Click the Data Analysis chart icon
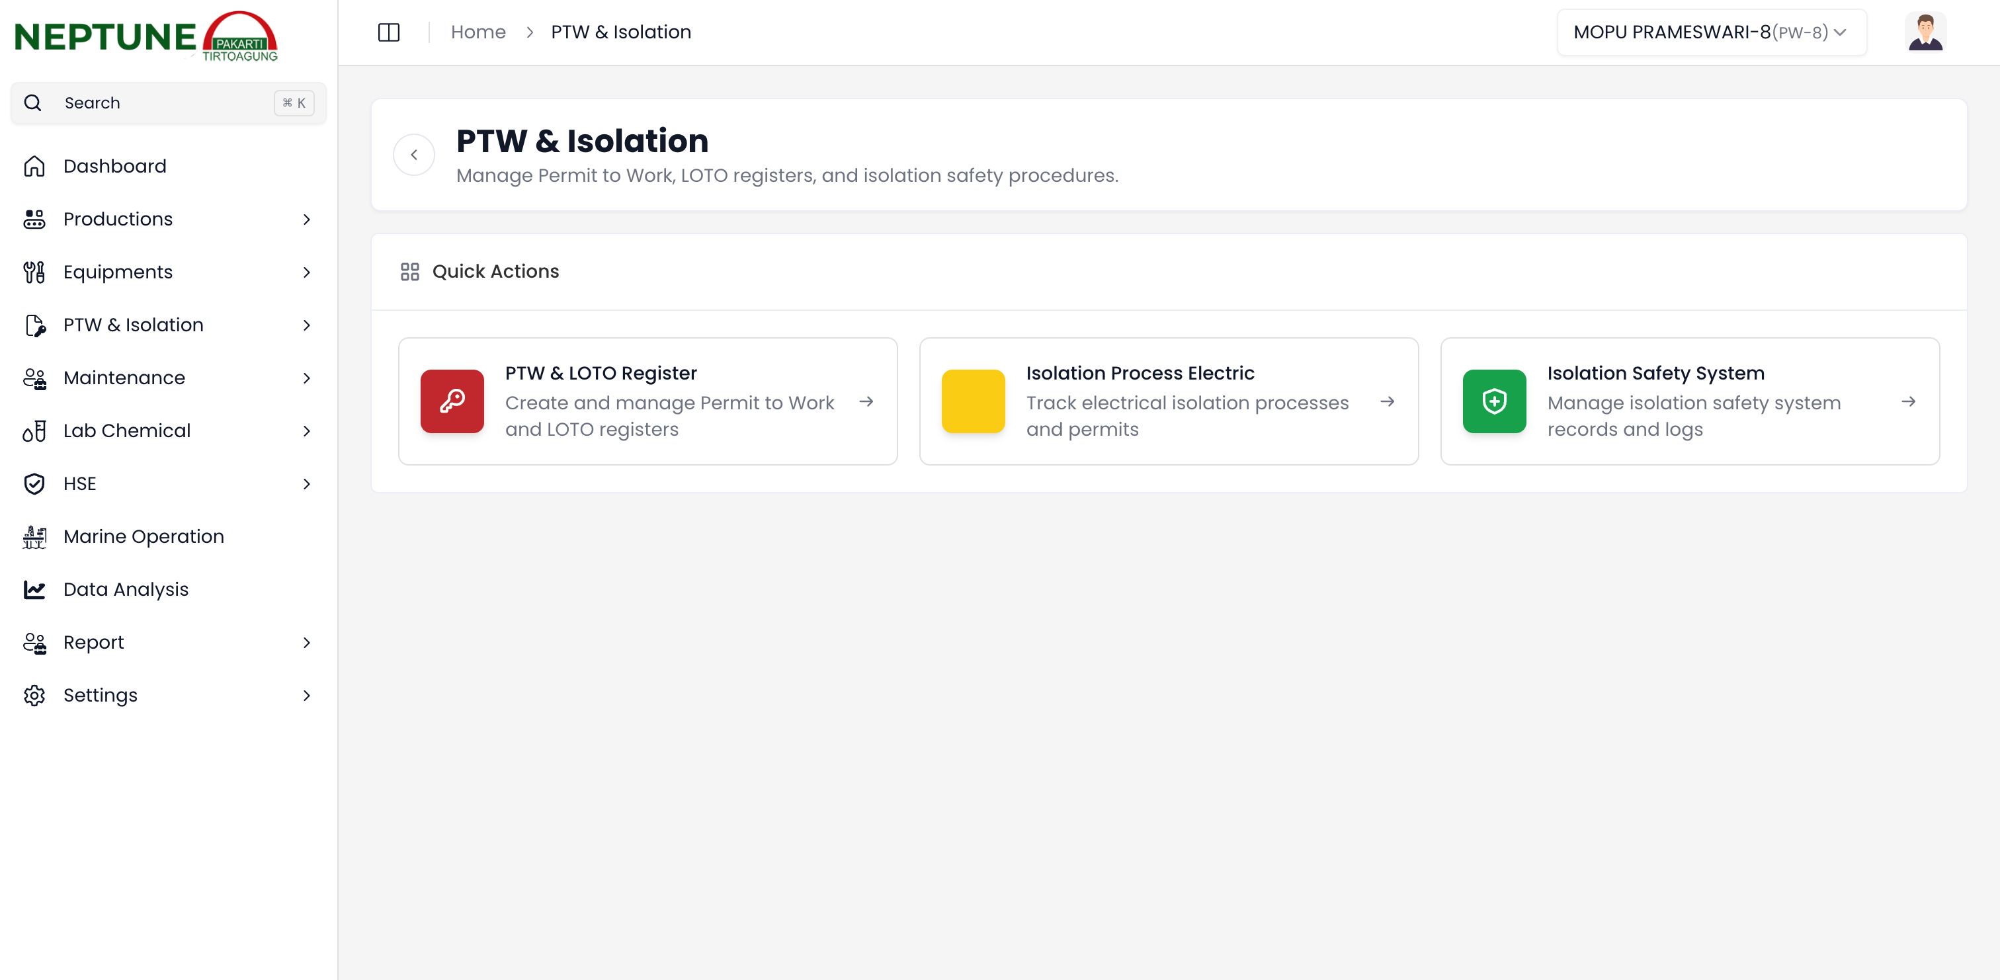Viewport: 2000px width, 980px height. [34, 589]
